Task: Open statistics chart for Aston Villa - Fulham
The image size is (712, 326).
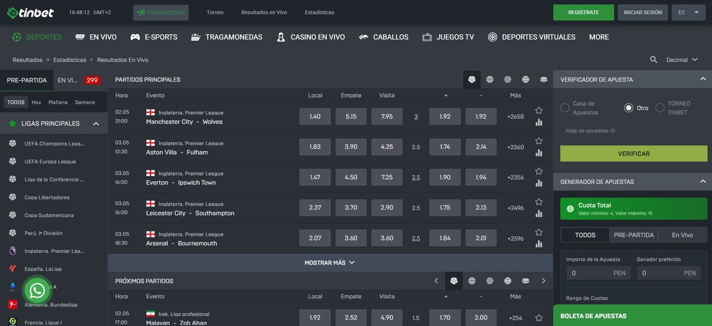Action: pos(538,153)
